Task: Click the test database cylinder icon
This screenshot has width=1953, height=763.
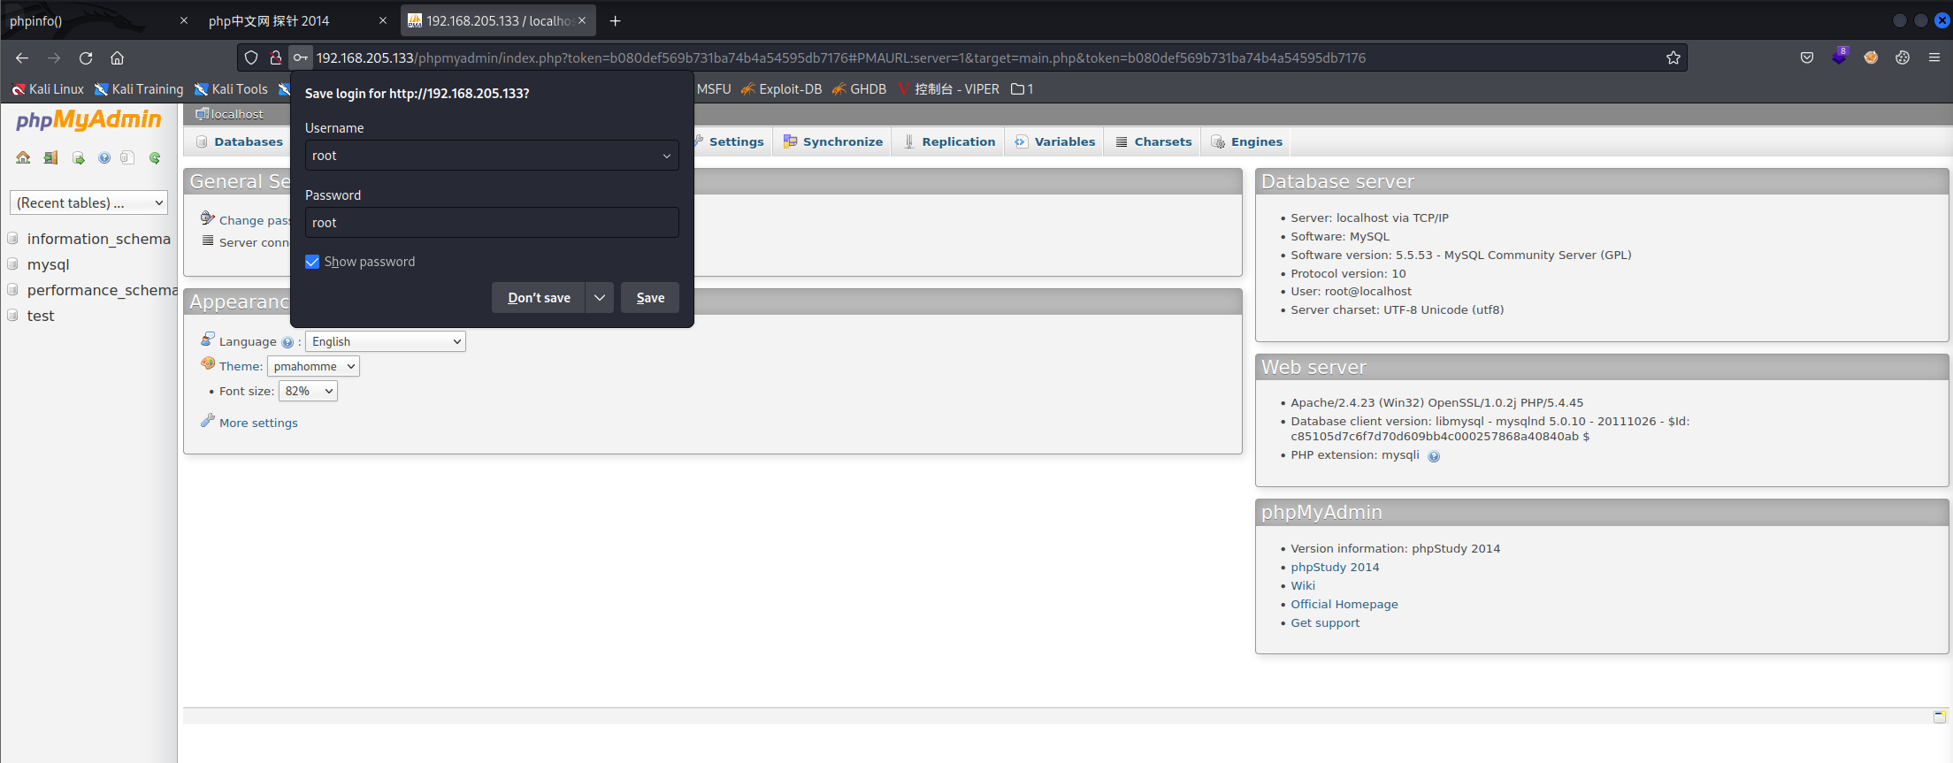Action: [x=13, y=316]
